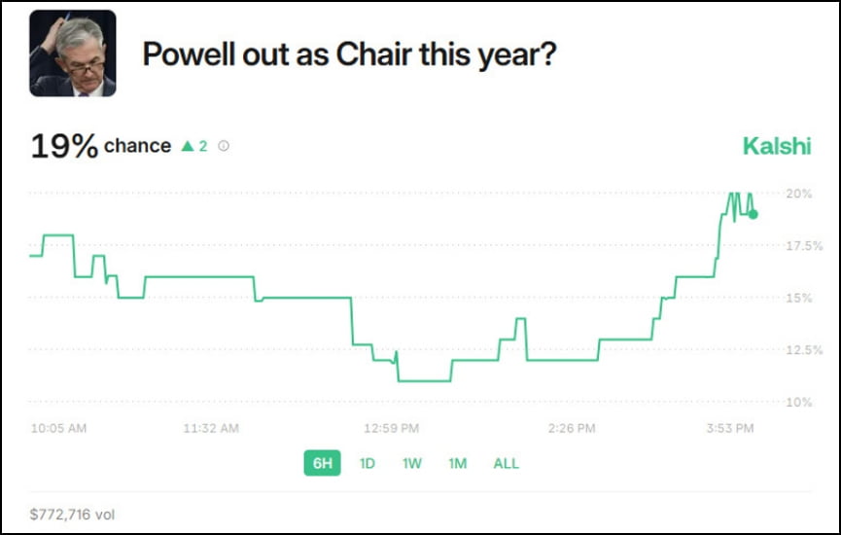Click the info icon beside chance
The height and width of the screenshot is (535, 841).
click(224, 146)
